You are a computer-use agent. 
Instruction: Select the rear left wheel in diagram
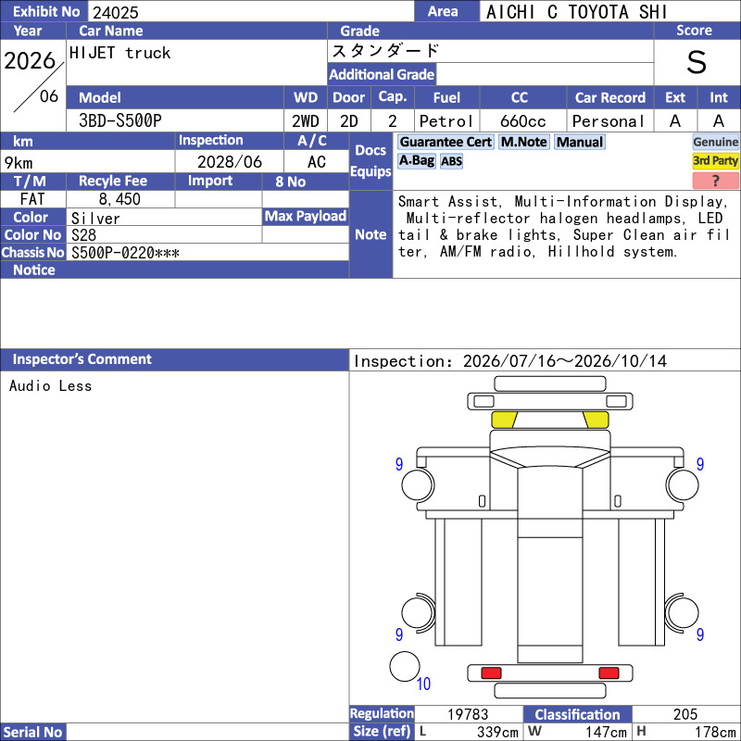[x=418, y=613]
